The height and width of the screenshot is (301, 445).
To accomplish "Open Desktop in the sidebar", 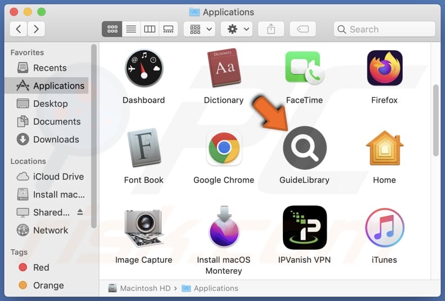I will coord(47,104).
